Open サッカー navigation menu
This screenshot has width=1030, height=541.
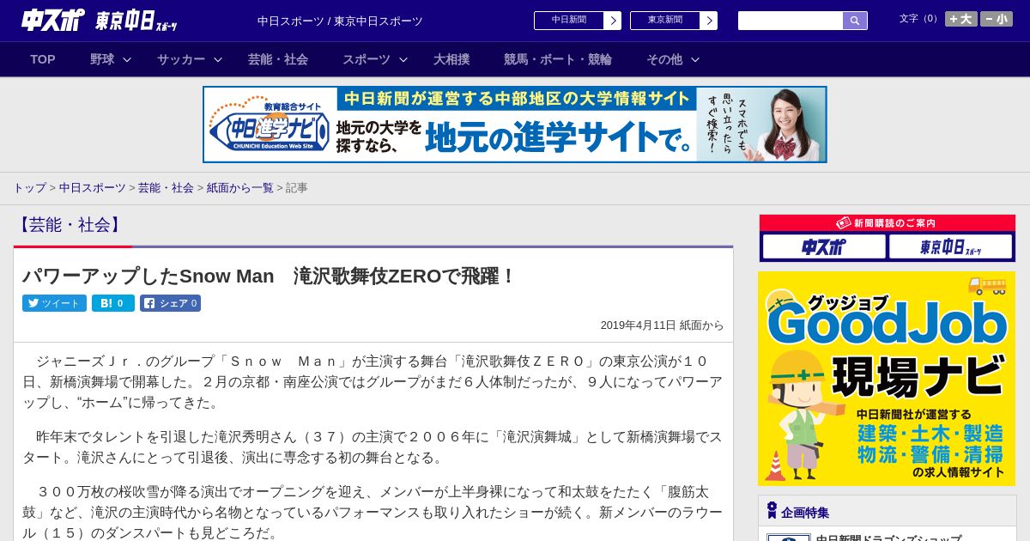click(x=181, y=59)
